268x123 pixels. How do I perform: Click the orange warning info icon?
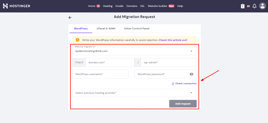[77, 40]
